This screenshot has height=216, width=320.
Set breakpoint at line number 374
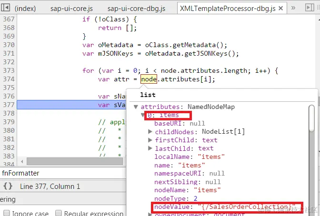pyautogui.click(x=9, y=79)
